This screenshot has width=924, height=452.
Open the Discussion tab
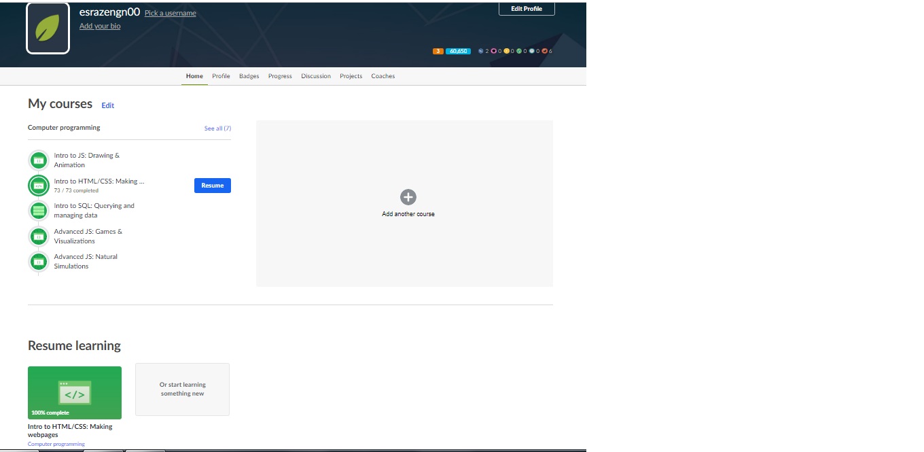[316, 76]
